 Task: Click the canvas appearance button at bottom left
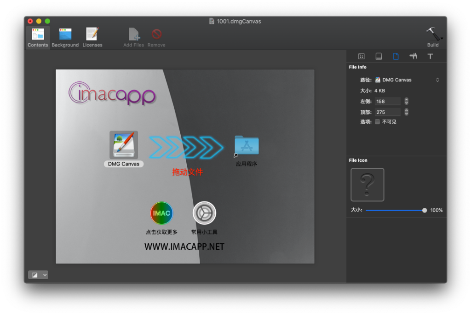point(35,275)
